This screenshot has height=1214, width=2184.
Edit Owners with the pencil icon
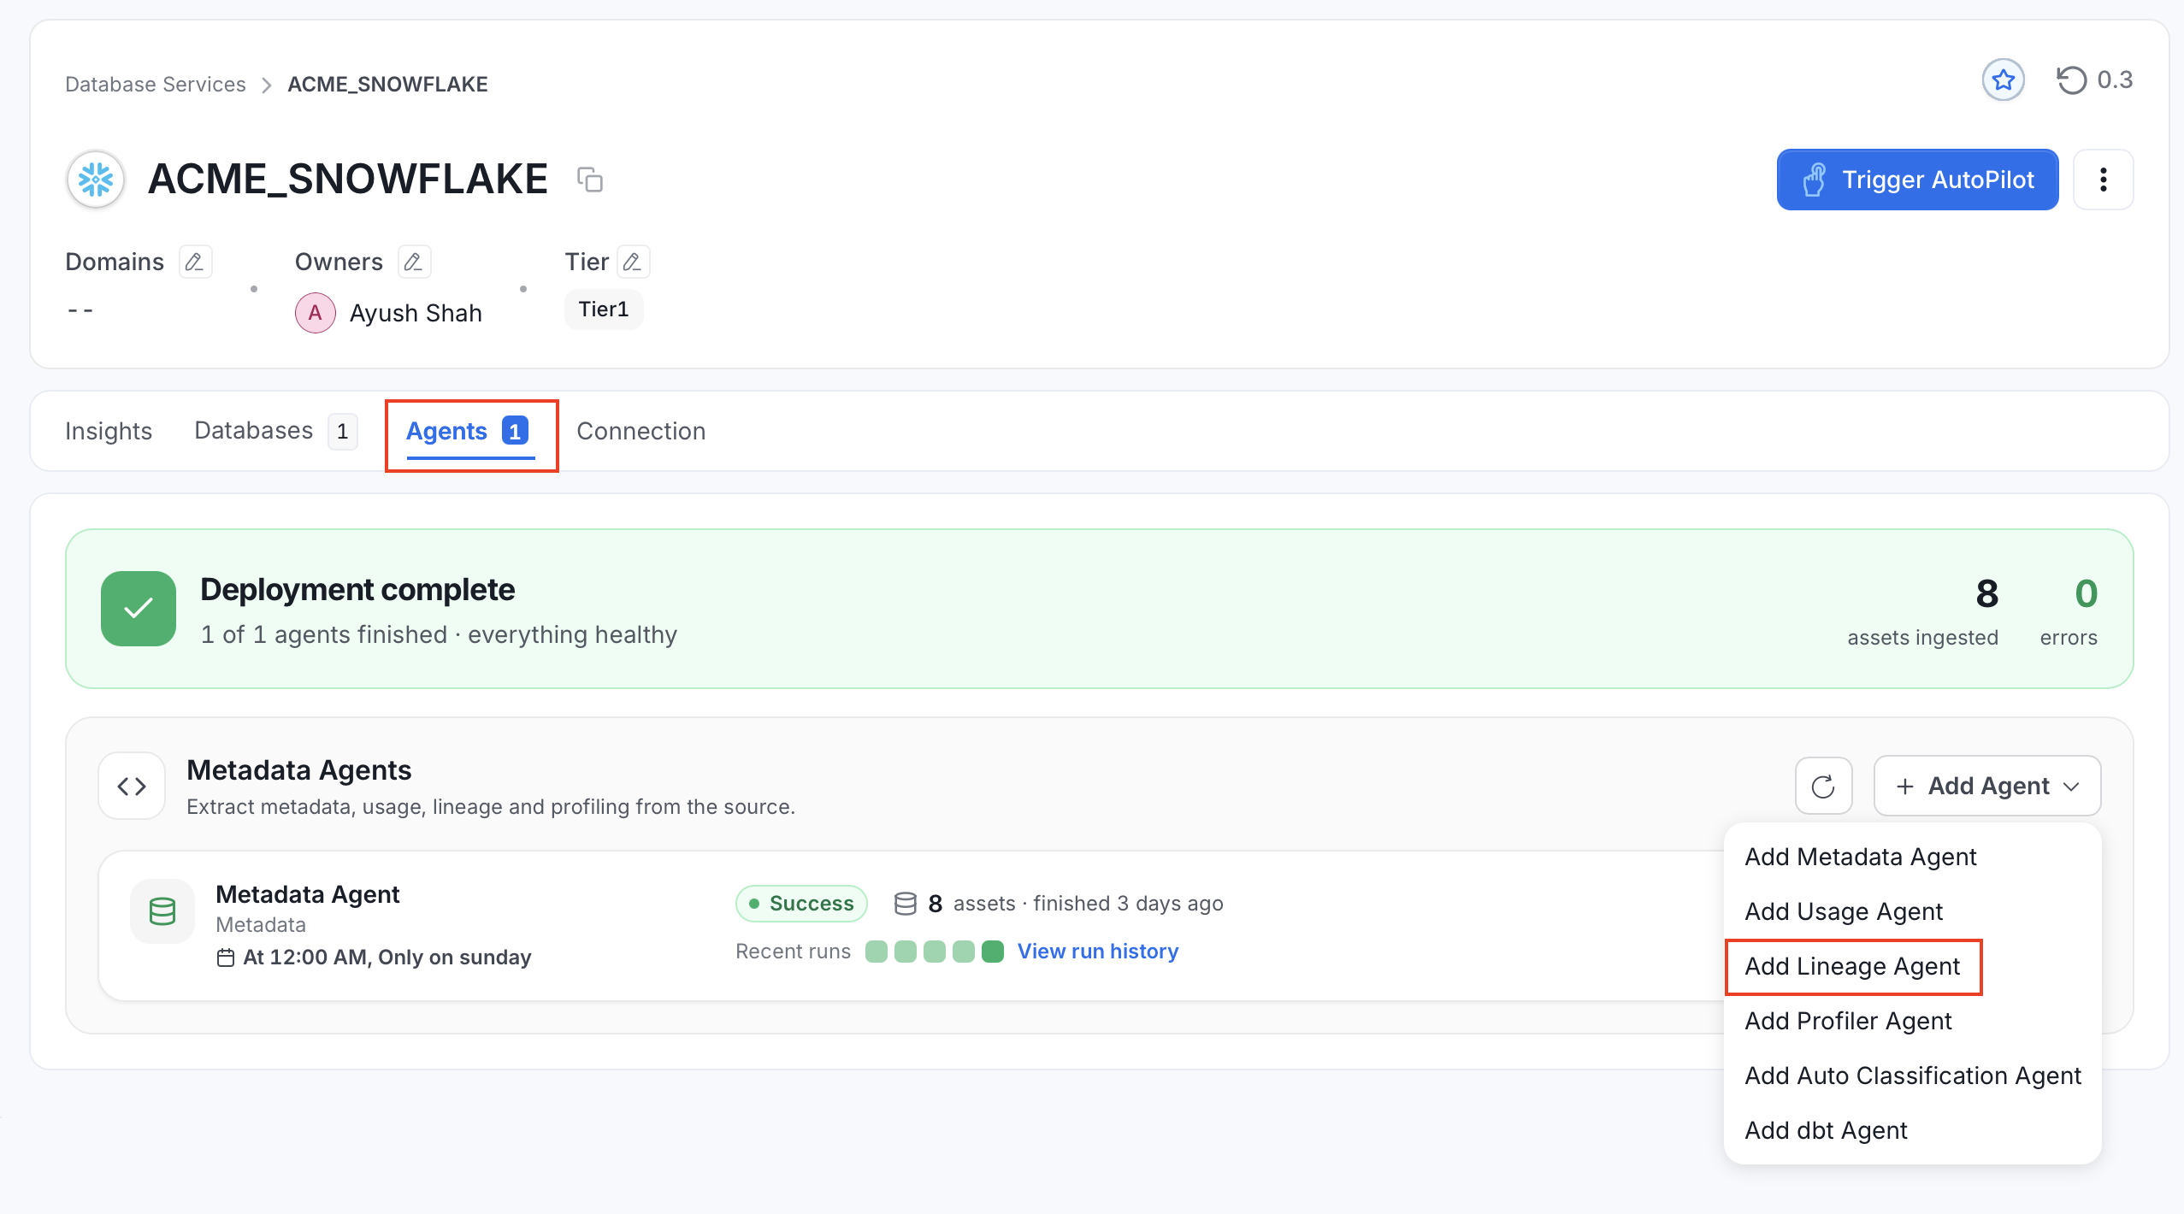pos(414,262)
